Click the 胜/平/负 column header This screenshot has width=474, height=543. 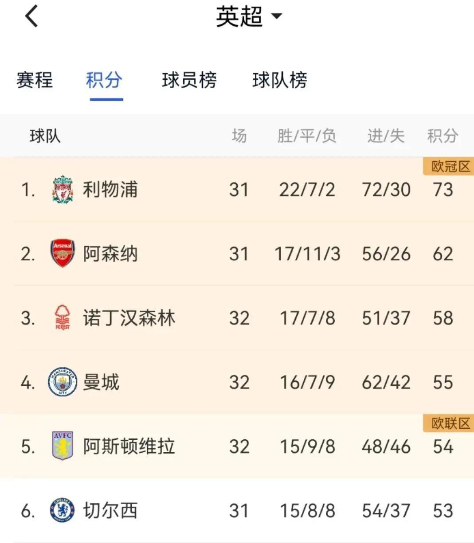pyautogui.click(x=307, y=136)
